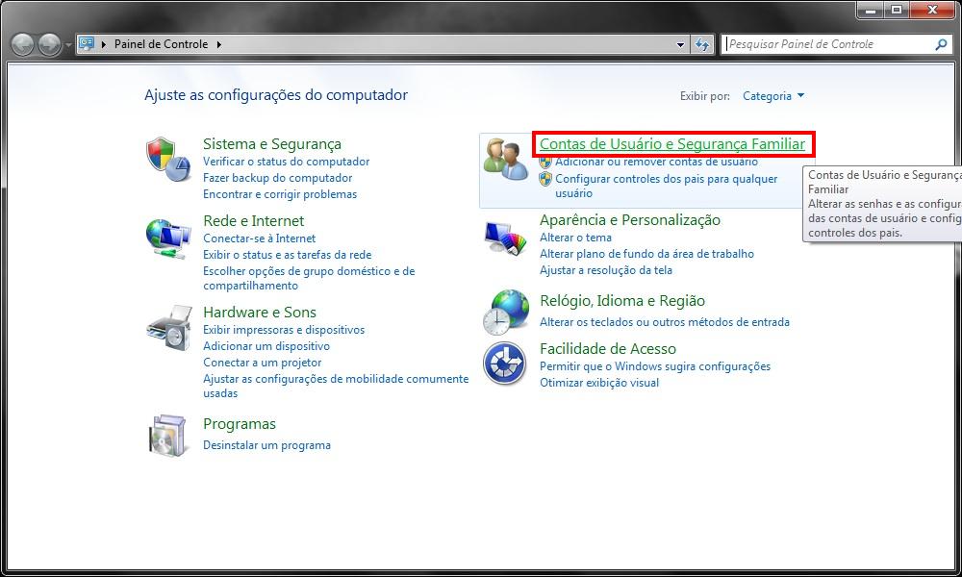
Task: Click Verificar o status do computador
Action: (286, 162)
